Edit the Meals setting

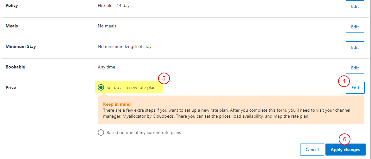click(355, 27)
